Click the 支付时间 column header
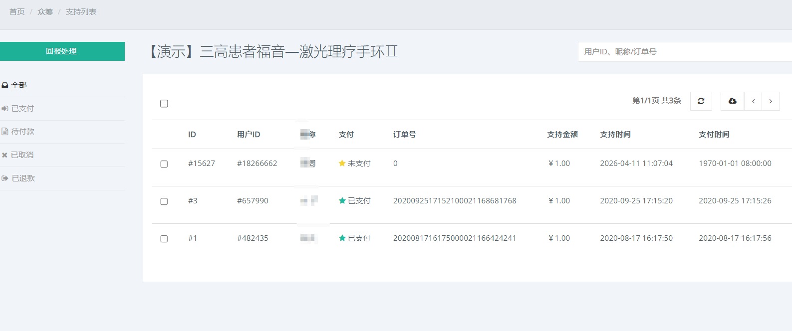The width and height of the screenshot is (792, 331). tap(714, 134)
